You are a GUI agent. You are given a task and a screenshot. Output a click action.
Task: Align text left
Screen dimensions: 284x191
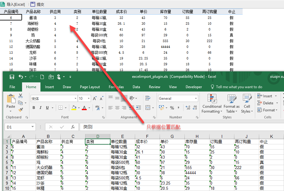point(111,108)
